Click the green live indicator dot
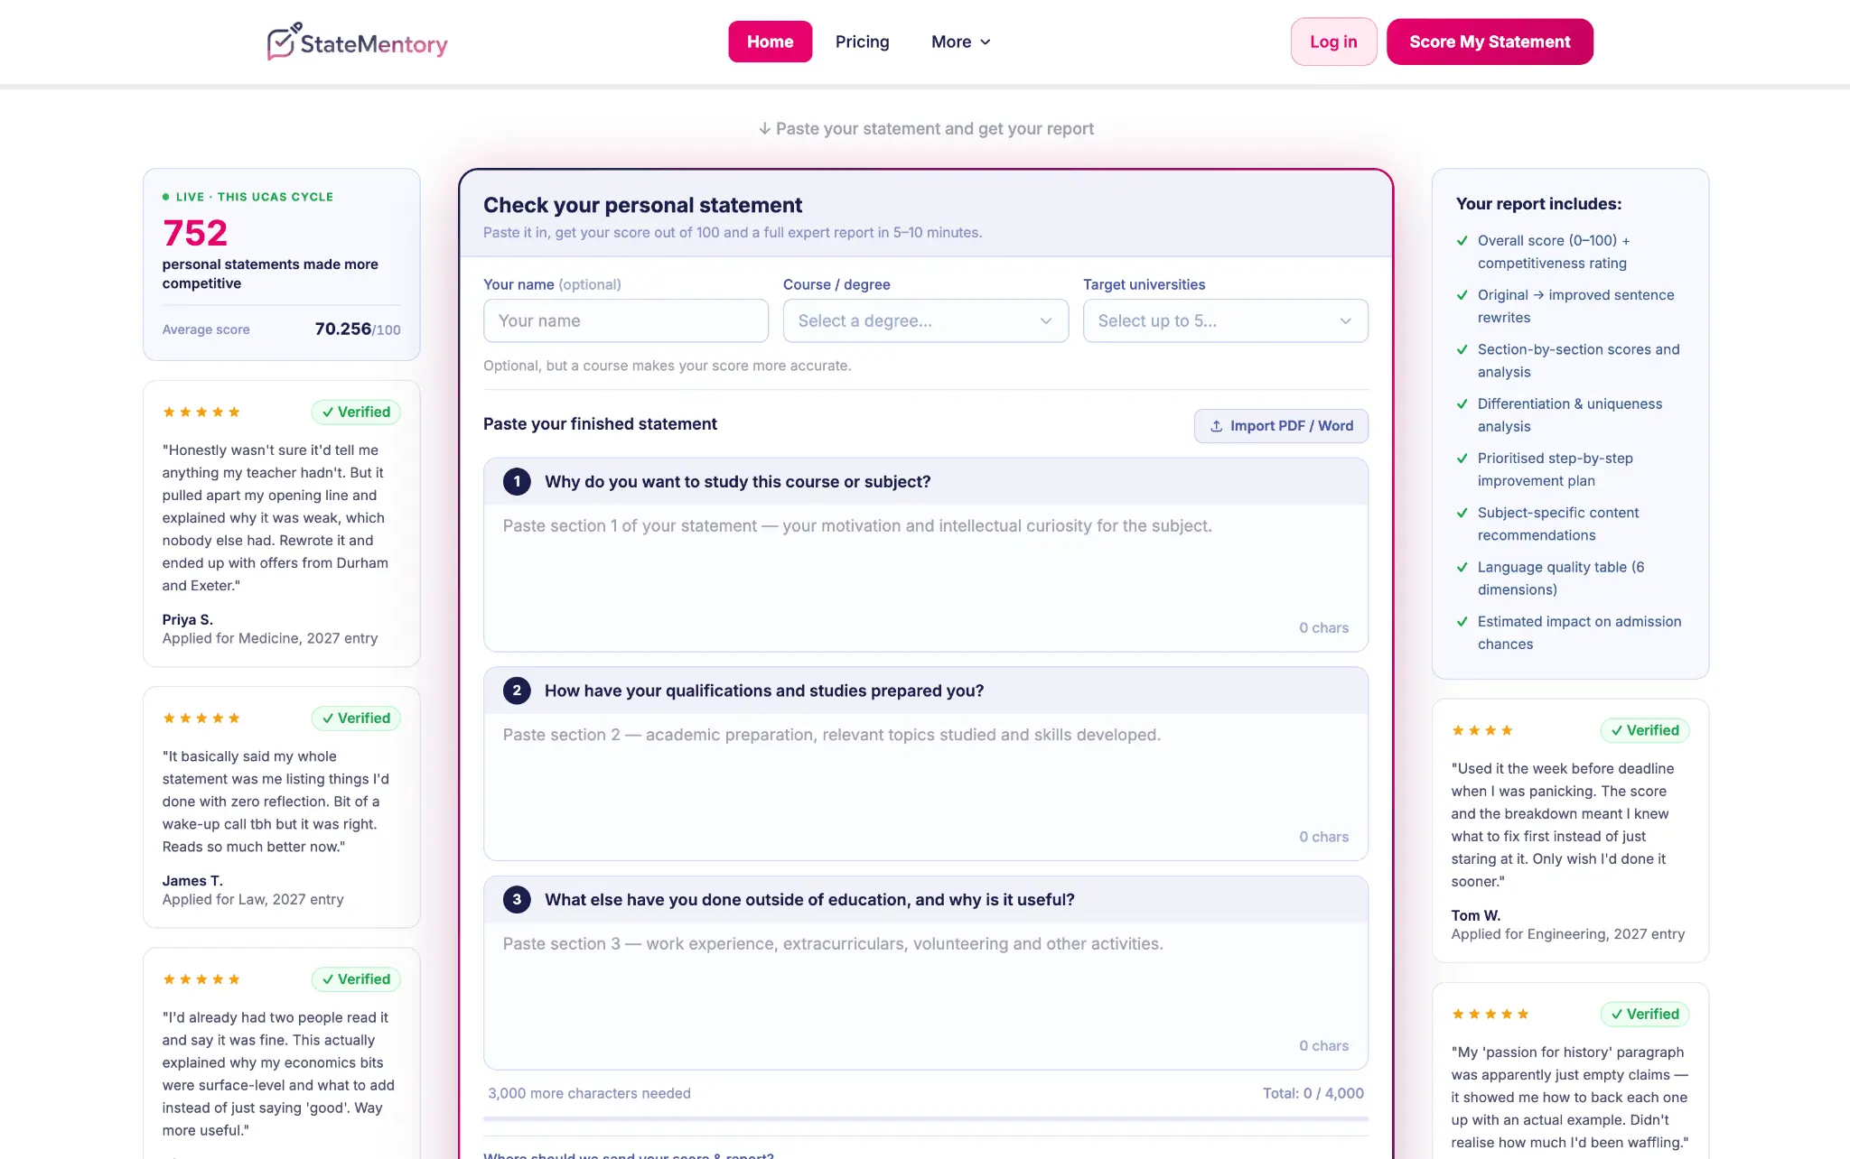The height and width of the screenshot is (1159, 1850). tap(166, 197)
